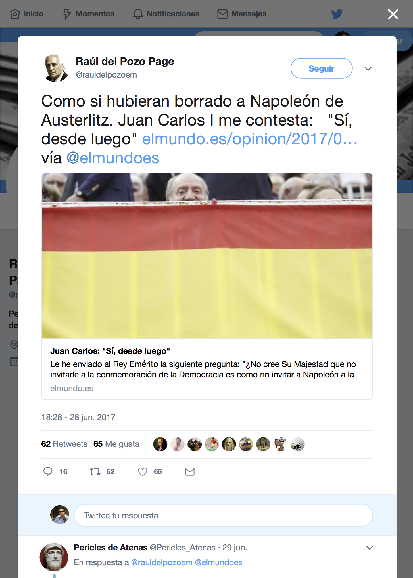The width and height of the screenshot is (413, 578).
Task: View the list of 62 Retweets
Action: [64, 444]
